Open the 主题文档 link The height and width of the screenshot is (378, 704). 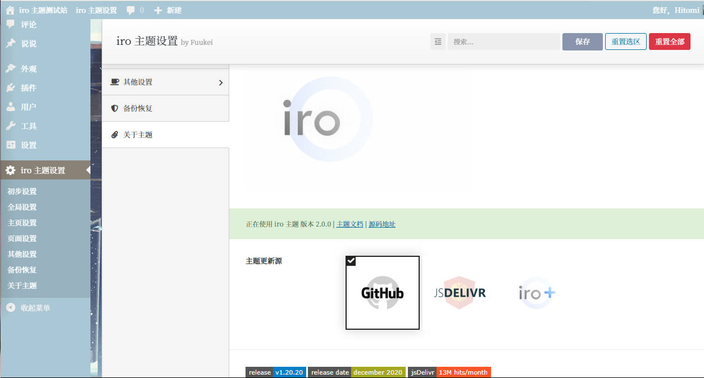point(350,224)
